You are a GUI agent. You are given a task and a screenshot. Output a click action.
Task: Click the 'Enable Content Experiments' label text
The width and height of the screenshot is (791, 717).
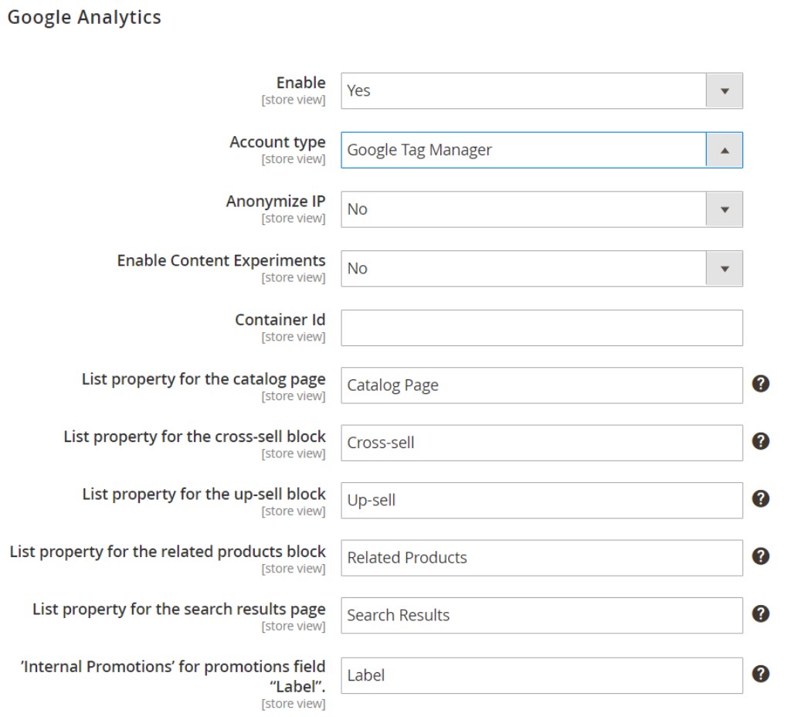[x=221, y=260]
